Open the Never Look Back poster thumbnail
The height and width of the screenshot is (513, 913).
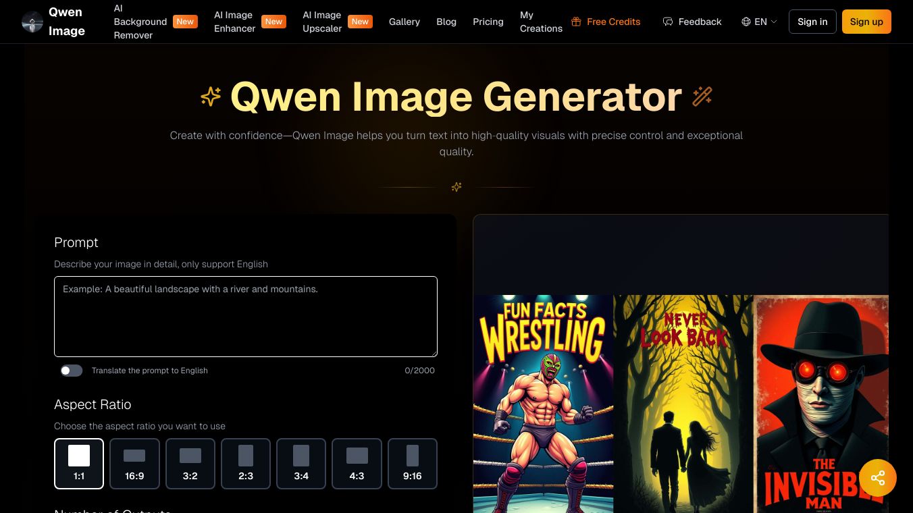[683, 404]
